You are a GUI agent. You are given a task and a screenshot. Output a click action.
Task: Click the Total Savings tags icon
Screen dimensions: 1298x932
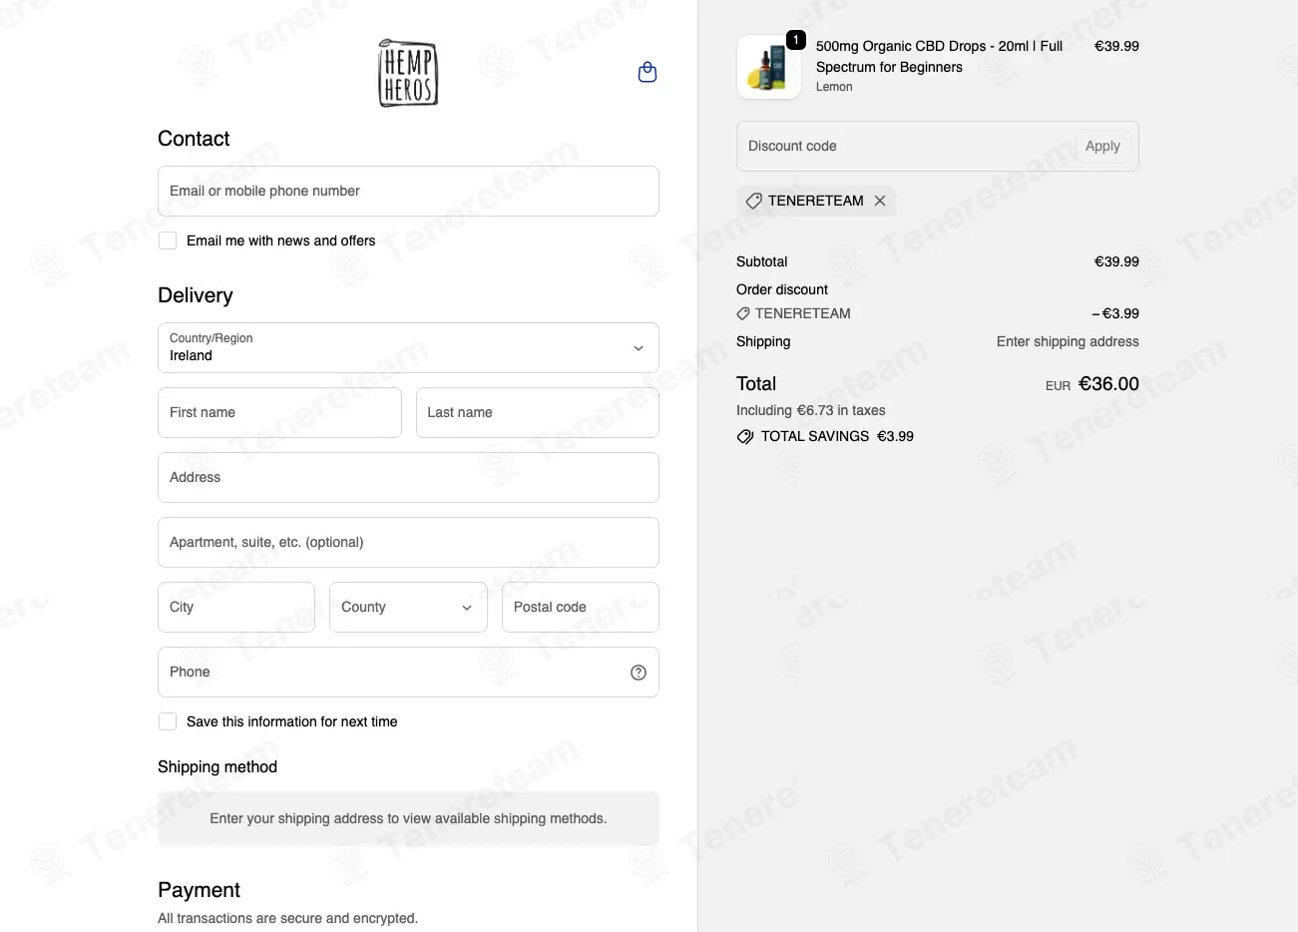click(x=745, y=437)
